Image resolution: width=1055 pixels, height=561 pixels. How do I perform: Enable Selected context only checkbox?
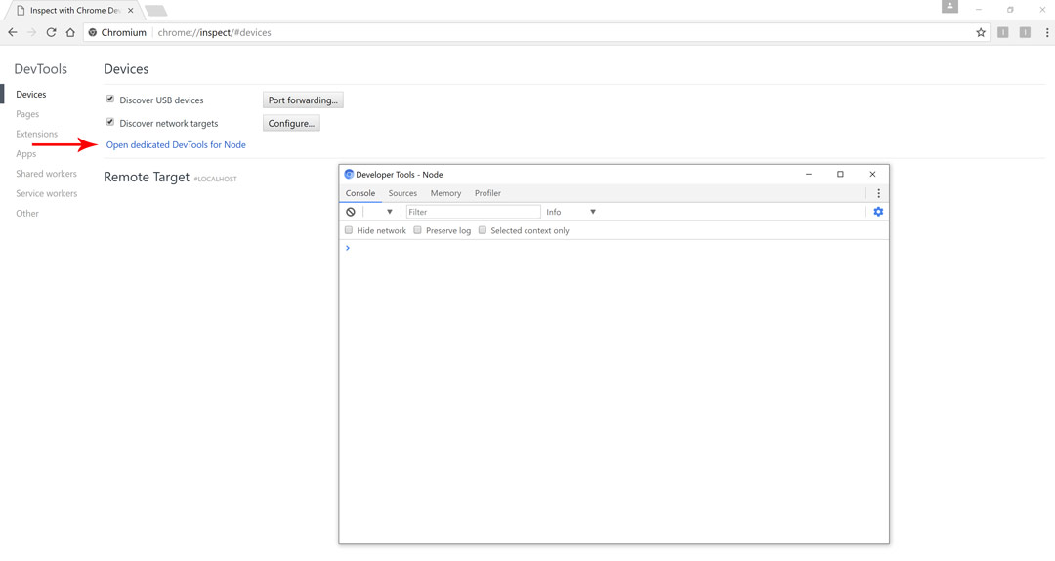click(483, 230)
